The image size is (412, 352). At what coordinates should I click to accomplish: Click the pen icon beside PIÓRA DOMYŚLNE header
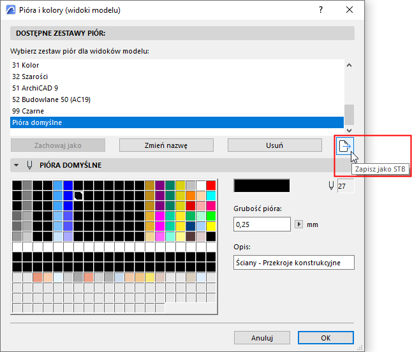[30, 165]
